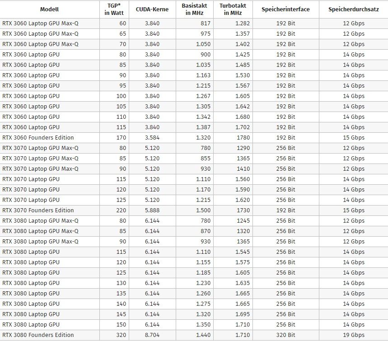Click the Basistakt value 900

pos(206,55)
